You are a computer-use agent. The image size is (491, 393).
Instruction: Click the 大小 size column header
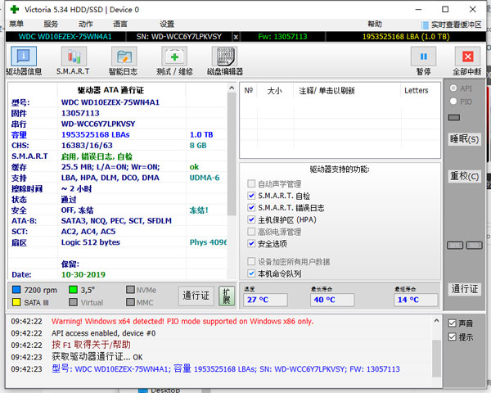point(275,91)
